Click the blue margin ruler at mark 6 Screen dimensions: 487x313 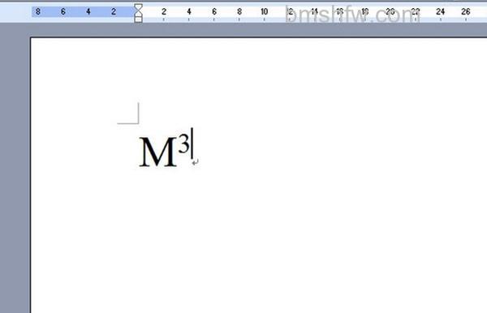[63, 12]
